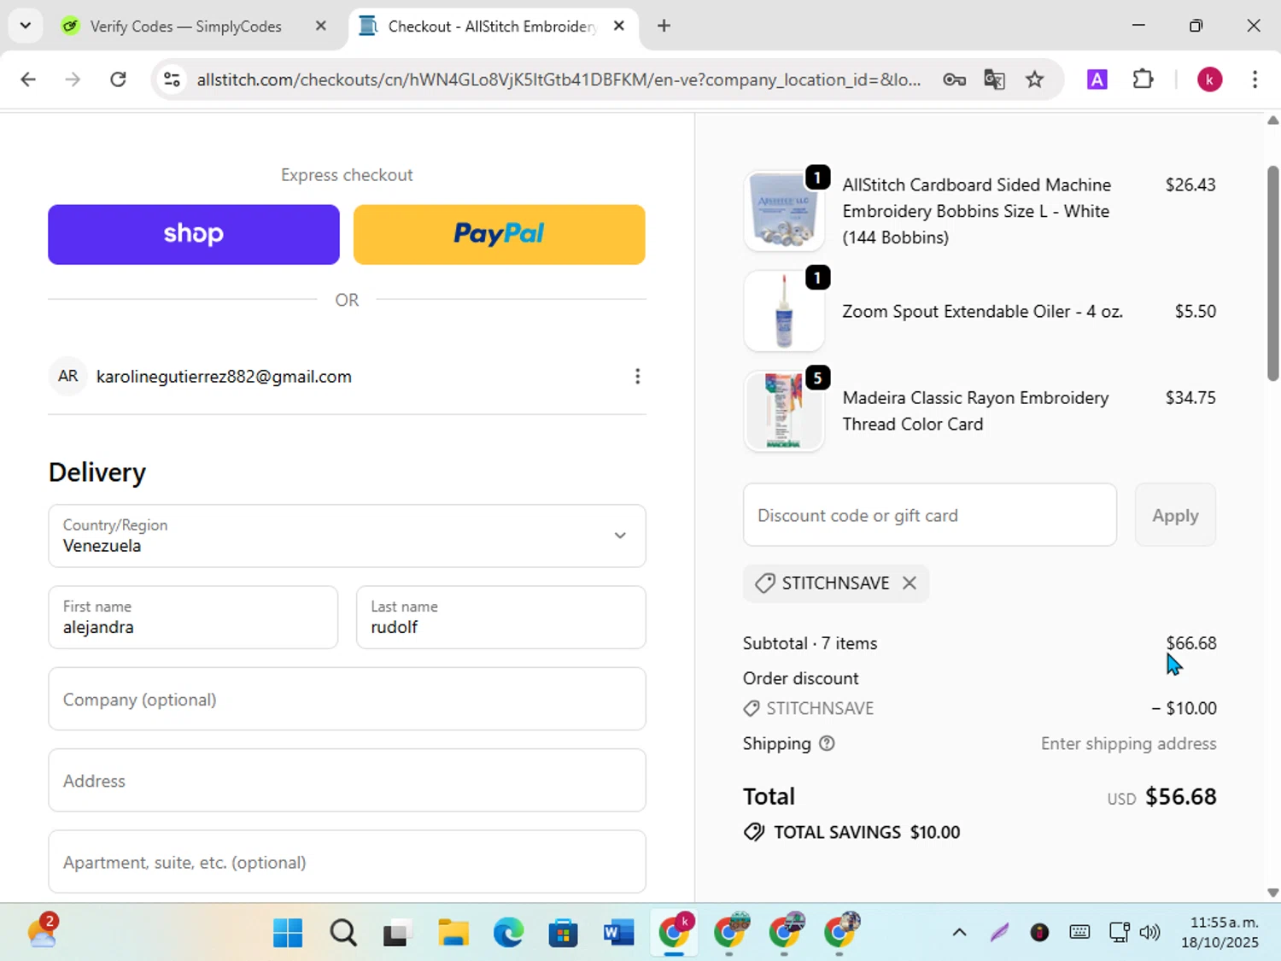The image size is (1281, 961).
Task: Click the $56.68 total amount
Action: point(1180,796)
